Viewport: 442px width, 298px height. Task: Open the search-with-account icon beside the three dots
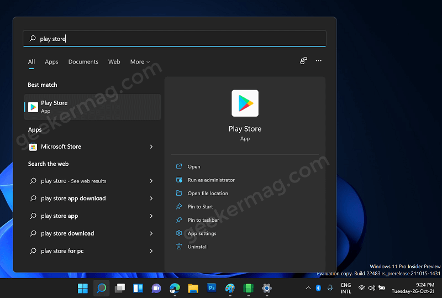(x=303, y=61)
